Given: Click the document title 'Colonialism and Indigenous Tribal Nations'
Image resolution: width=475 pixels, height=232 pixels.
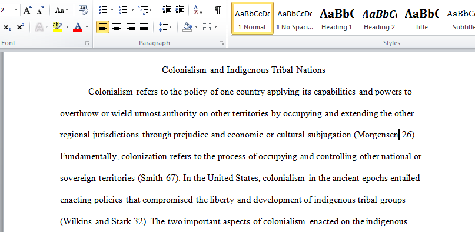Looking at the screenshot, I should click(x=244, y=70).
